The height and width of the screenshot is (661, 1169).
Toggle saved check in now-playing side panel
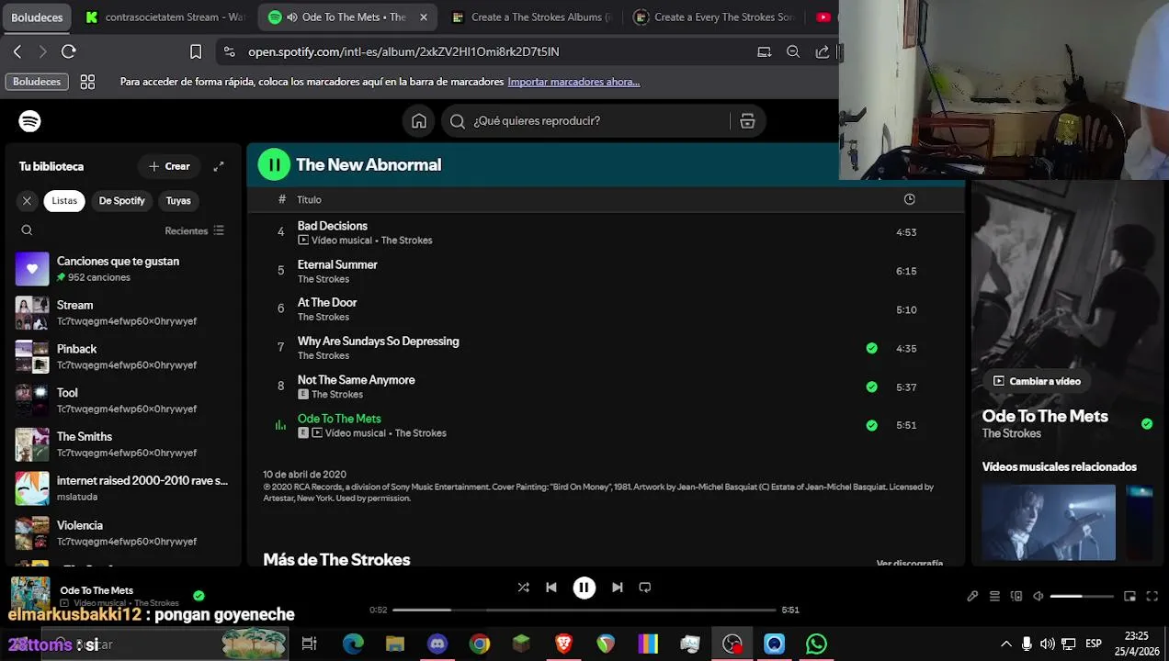[x=1147, y=423]
